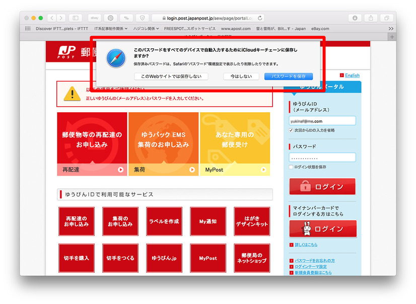Open 郵便物等の再配達のお申し込み tile
Screen dimensions: 416x304
[x=92, y=144]
